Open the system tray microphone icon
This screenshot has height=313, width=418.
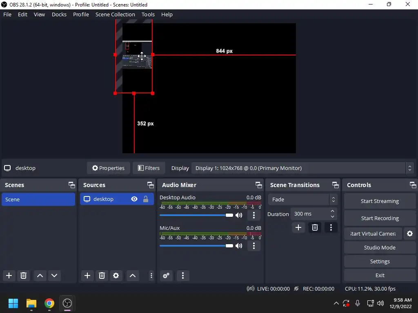(358, 303)
